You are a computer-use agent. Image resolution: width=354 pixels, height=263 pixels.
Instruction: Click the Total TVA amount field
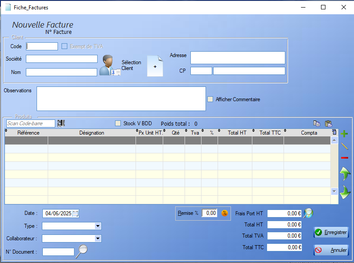pos(284,236)
